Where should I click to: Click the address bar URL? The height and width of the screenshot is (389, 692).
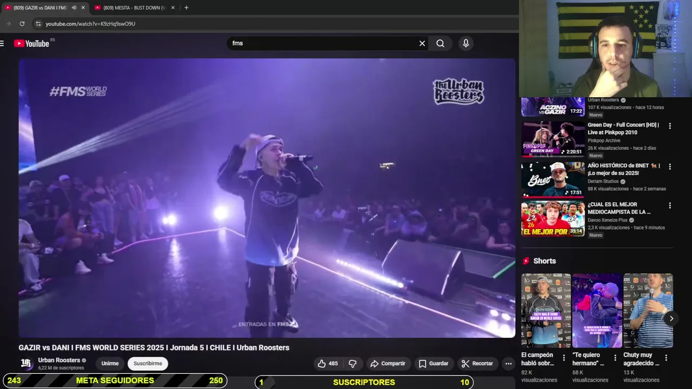[x=90, y=24]
